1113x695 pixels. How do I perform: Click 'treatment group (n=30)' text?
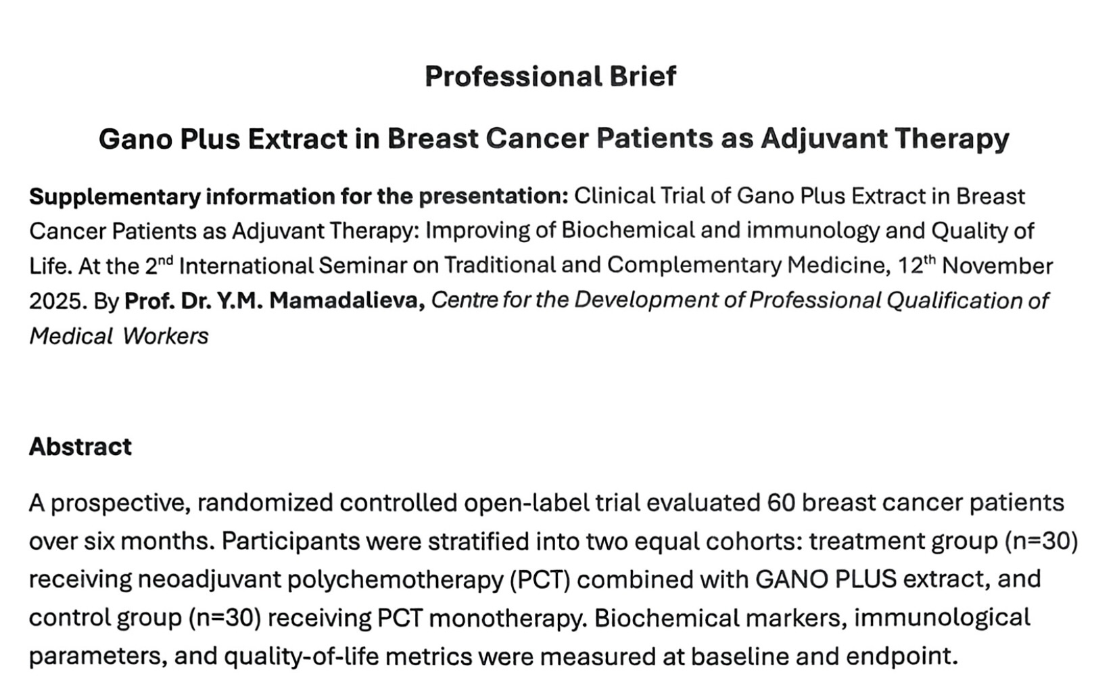pyautogui.click(x=943, y=542)
